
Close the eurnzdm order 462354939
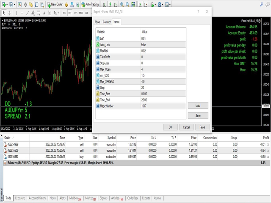[268, 145]
